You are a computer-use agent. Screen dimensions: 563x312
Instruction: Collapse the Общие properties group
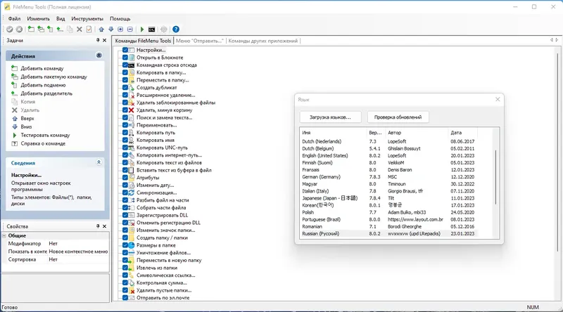(x=4, y=235)
